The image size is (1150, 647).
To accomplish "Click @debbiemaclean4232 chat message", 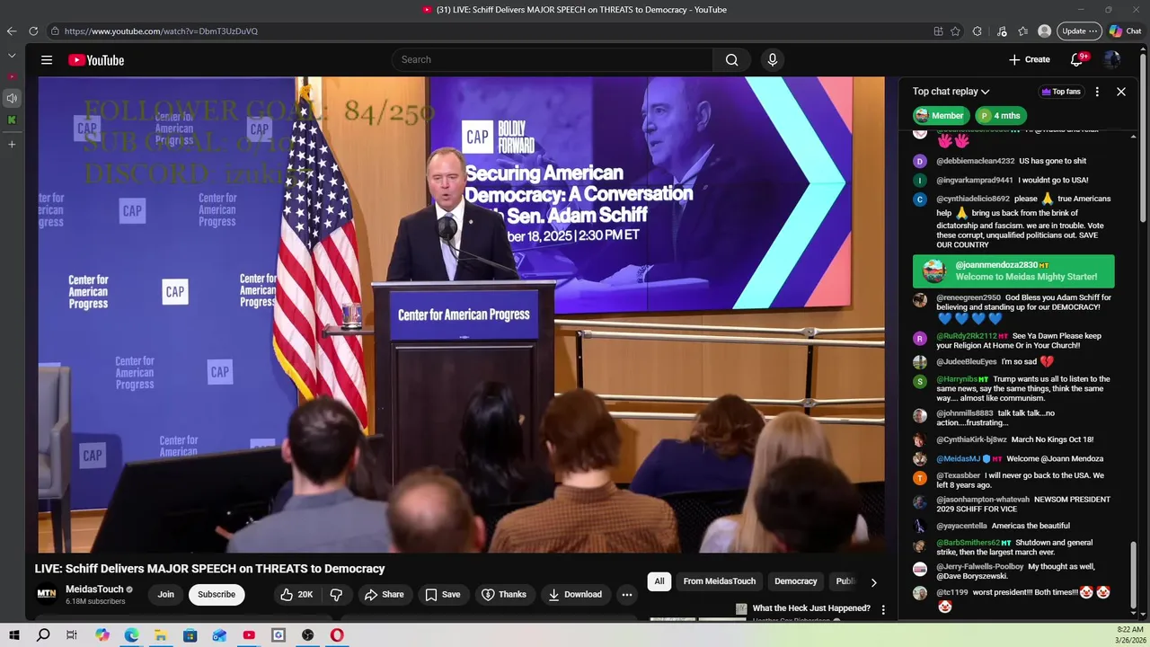I will tap(1012, 162).
